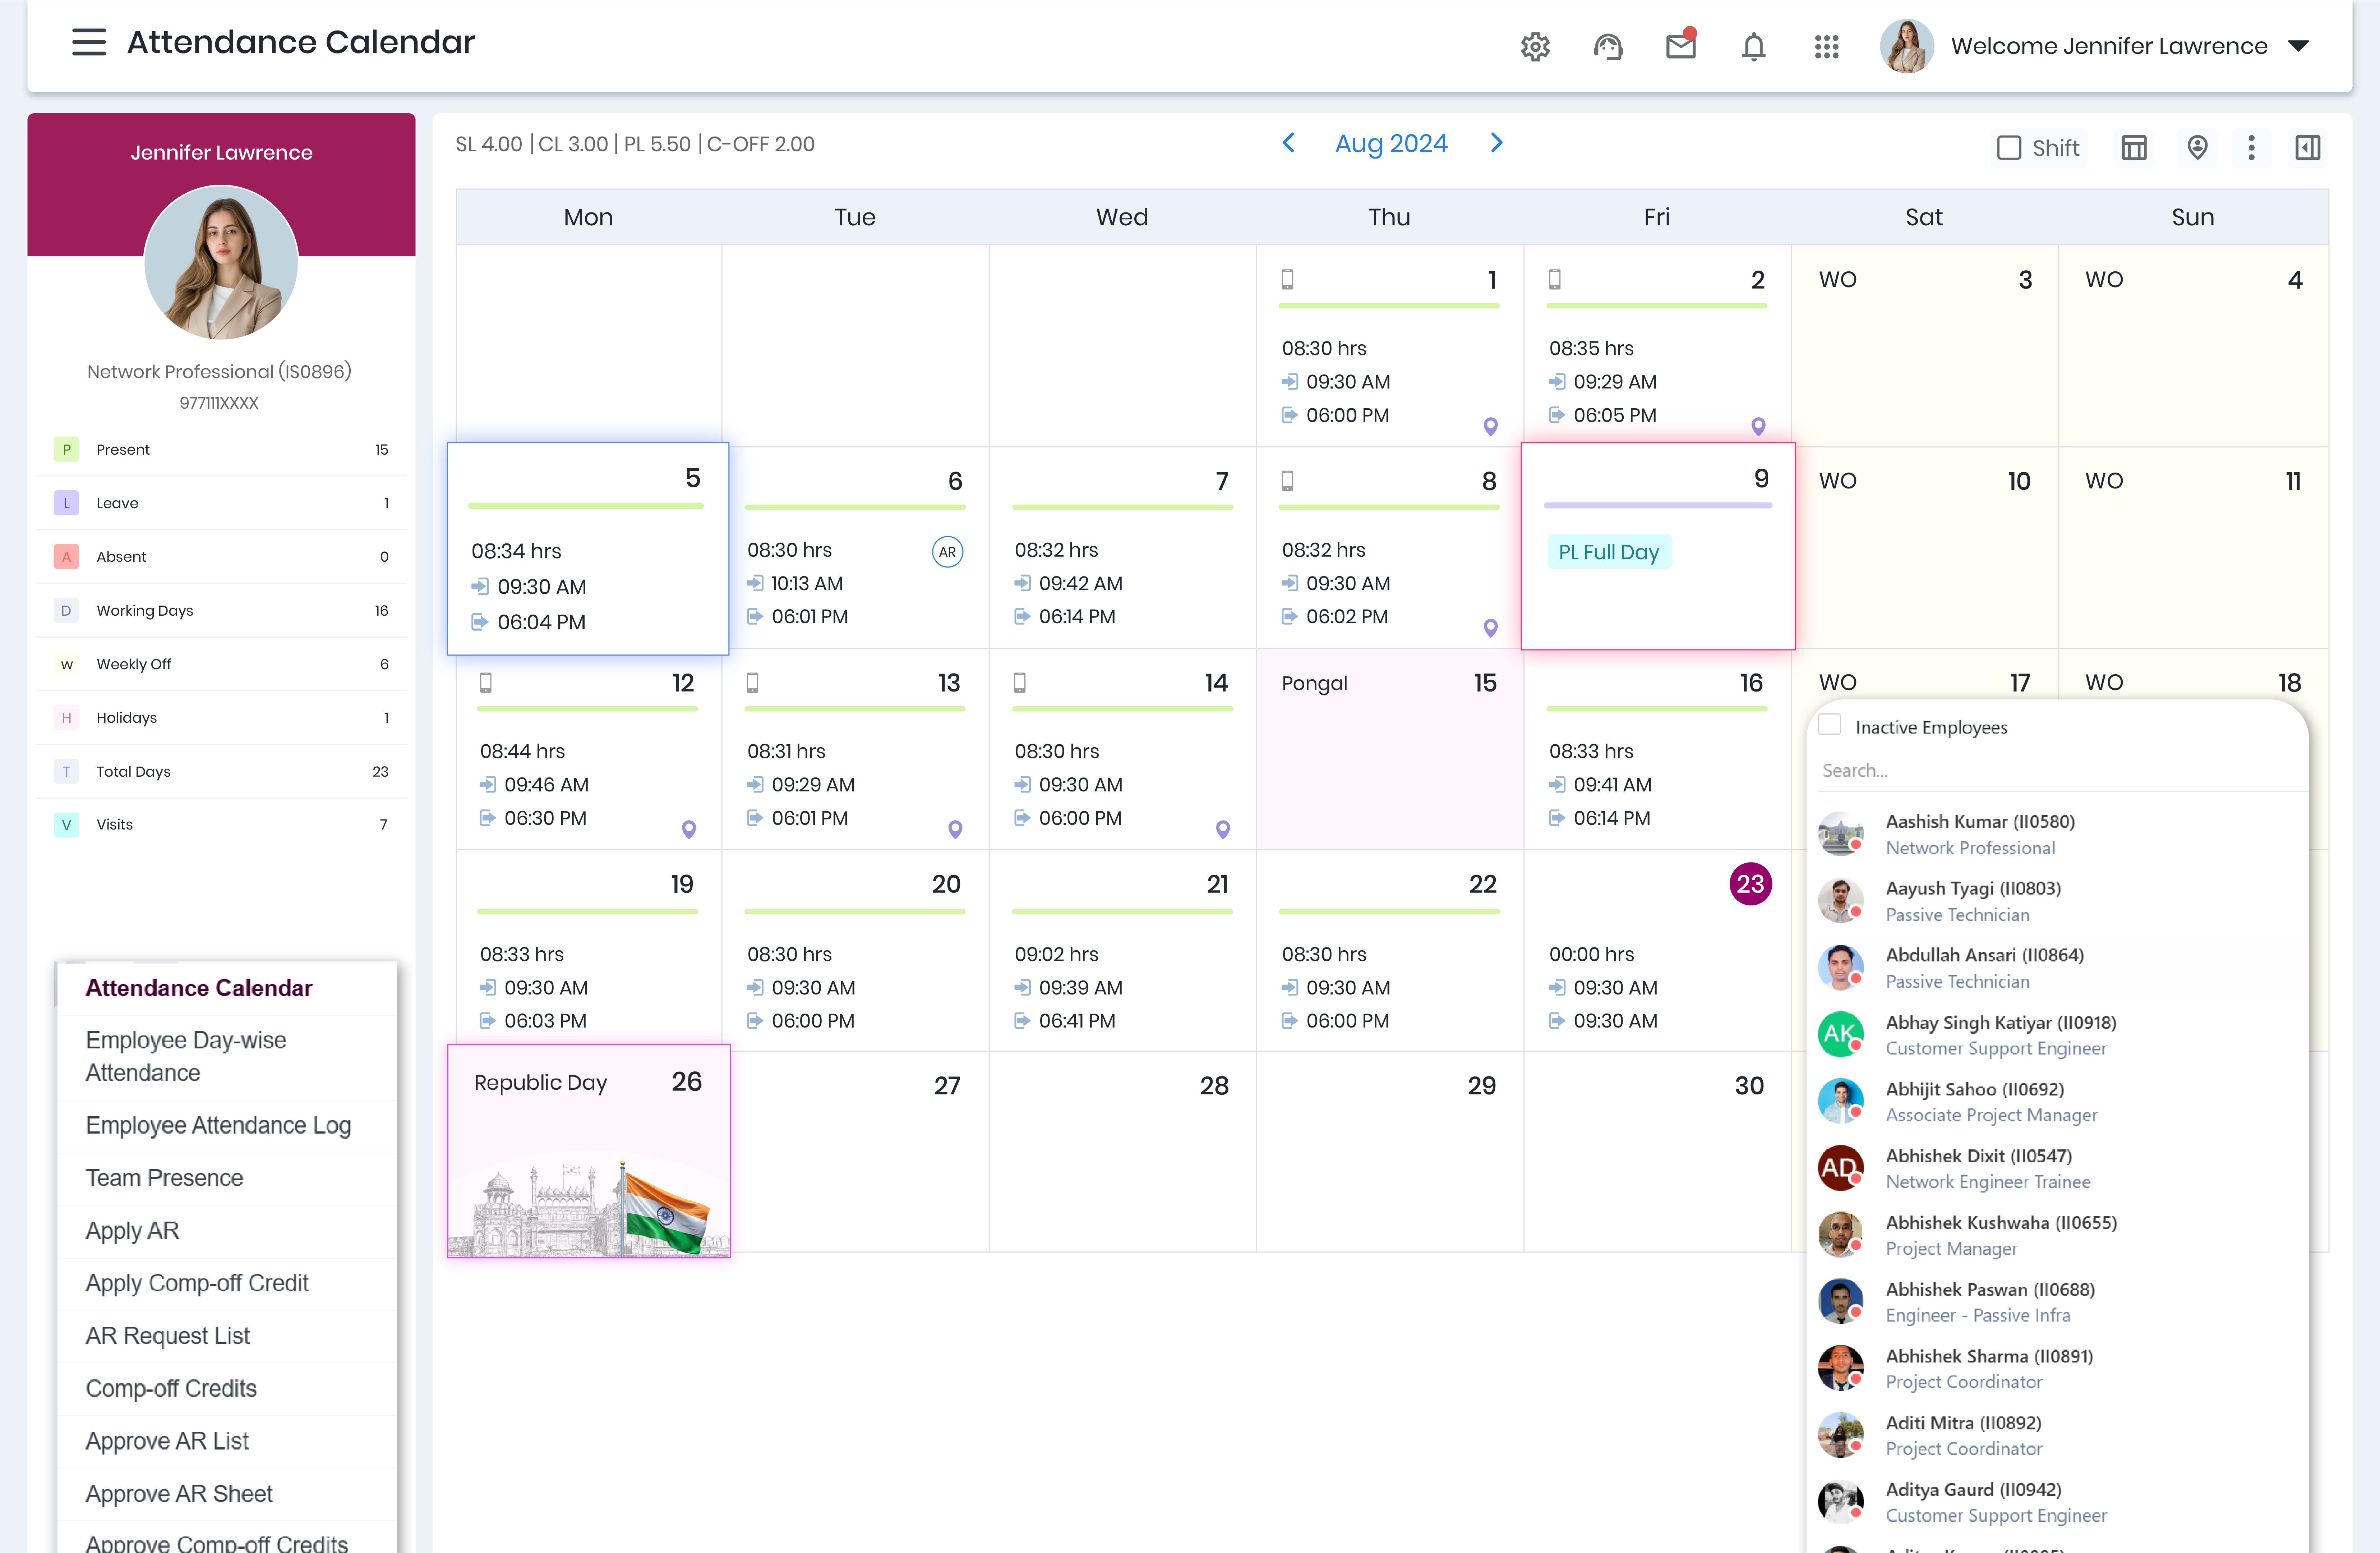Open the hamburger navigation menu
Viewport: 2380px width, 1553px height.
(x=89, y=42)
